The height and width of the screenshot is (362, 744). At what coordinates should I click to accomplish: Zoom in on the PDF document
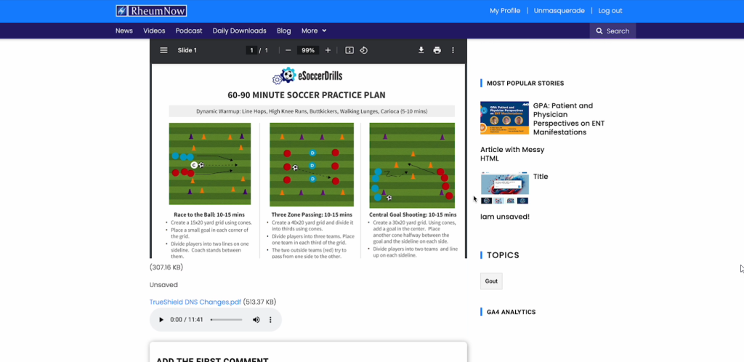click(328, 50)
